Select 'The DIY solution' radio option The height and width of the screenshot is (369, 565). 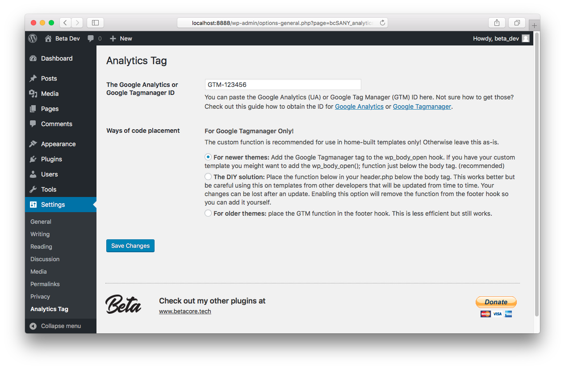point(208,177)
